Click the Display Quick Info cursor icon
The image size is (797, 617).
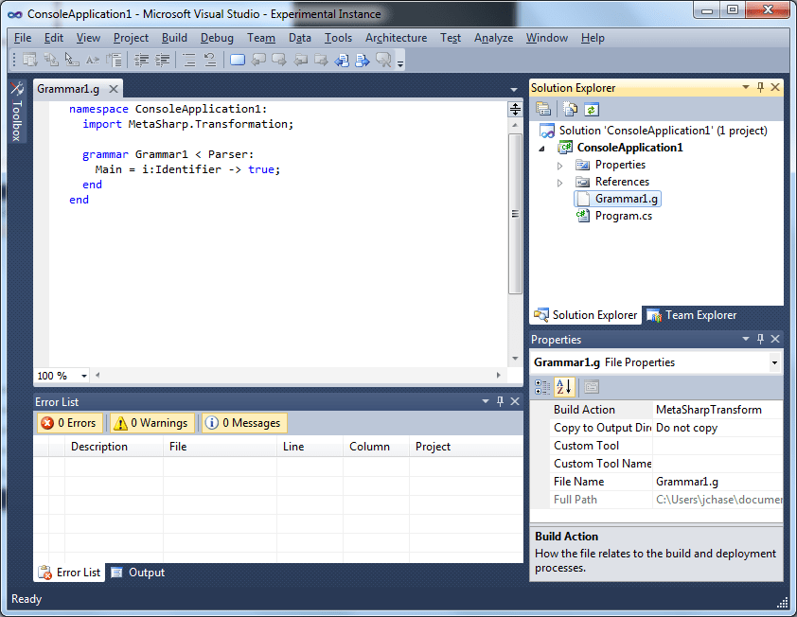coord(72,60)
